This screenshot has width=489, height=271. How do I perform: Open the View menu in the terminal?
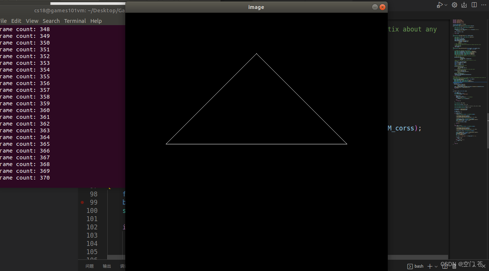(x=32, y=21)
